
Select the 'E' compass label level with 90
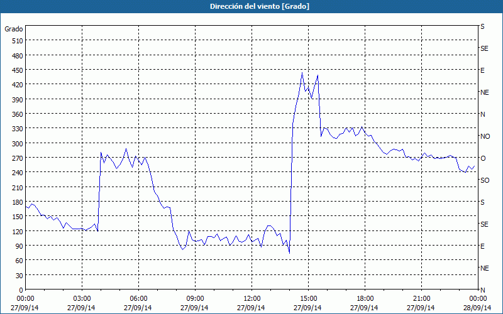click(482, 246)
